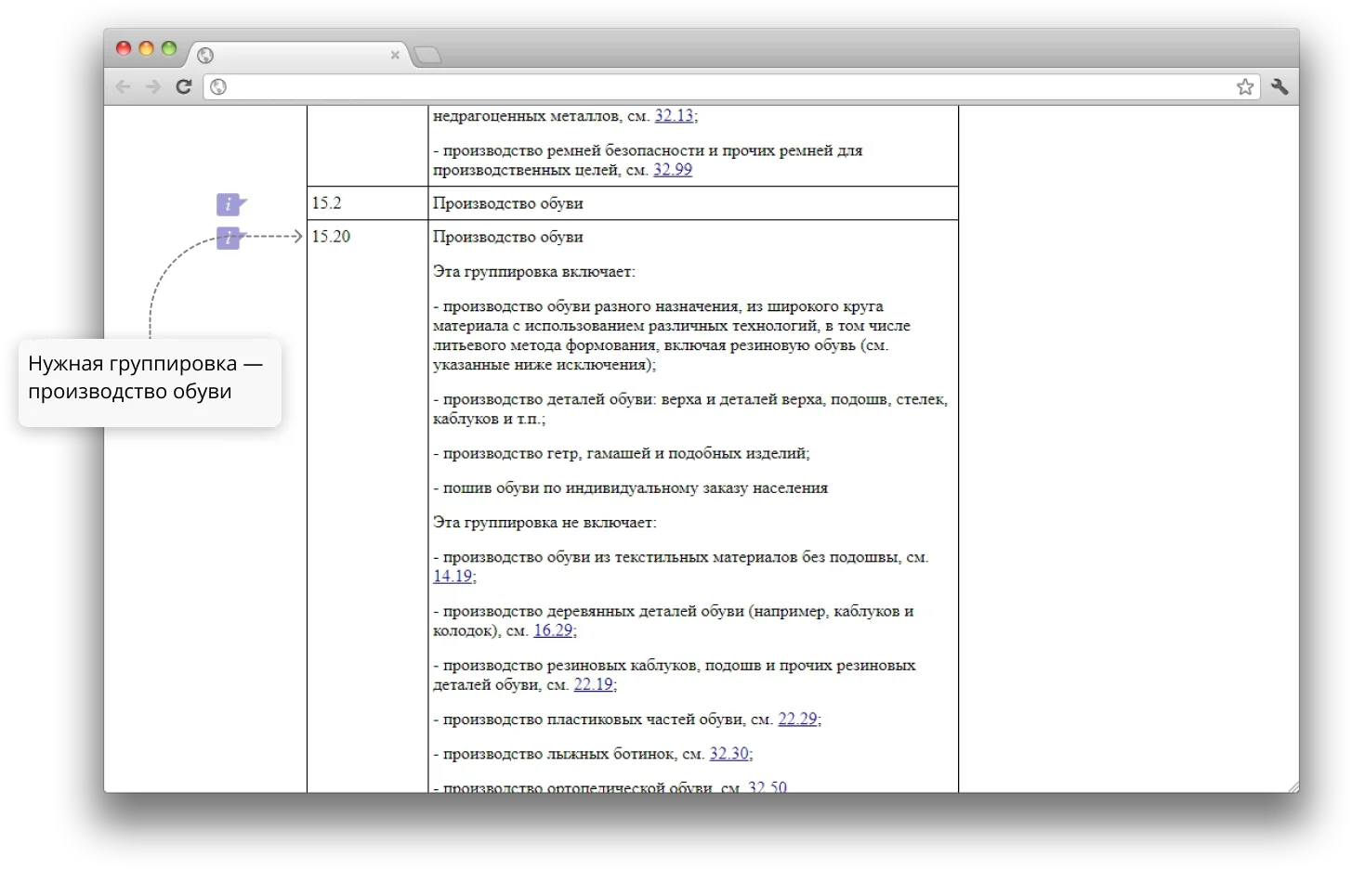Follow the 14.19 reference link
The height and width of the screenshot is (869, 1352).
pyautogui.click(x=453, y=577)
